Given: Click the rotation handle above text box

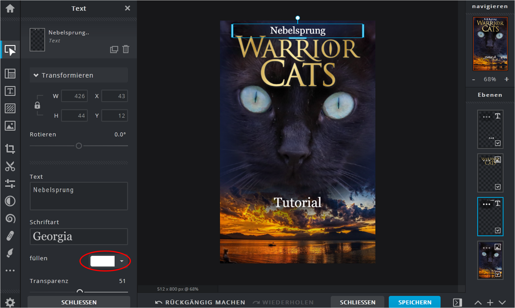Looking at the screenshot, I should [298, 18].
